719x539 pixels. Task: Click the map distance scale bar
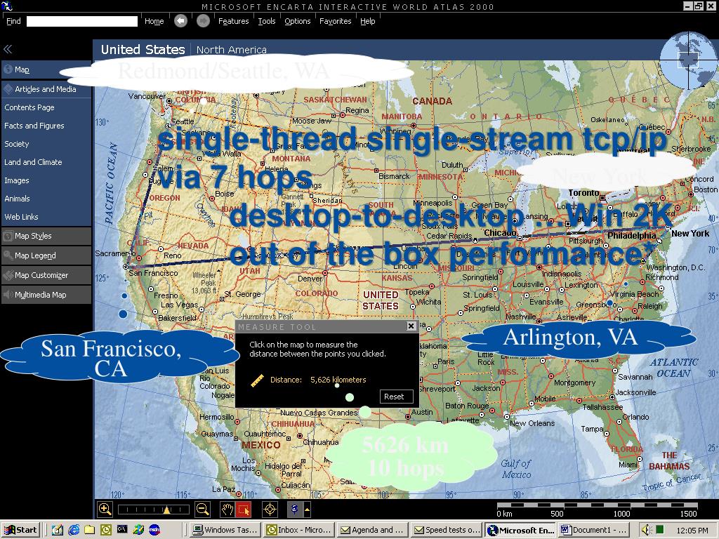[597, 505]
